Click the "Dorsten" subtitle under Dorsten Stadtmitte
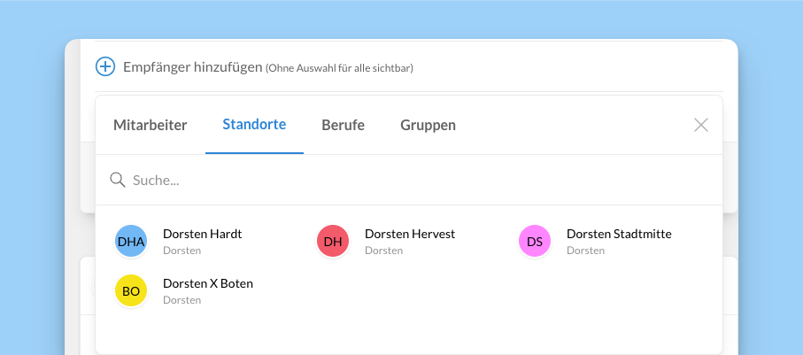The width and height of the screenshot is (803, 355). (x=585, y=251)
